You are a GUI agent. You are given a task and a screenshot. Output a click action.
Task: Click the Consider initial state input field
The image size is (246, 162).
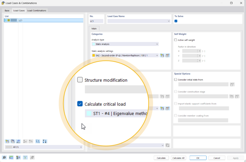click(x=203, y=84)
